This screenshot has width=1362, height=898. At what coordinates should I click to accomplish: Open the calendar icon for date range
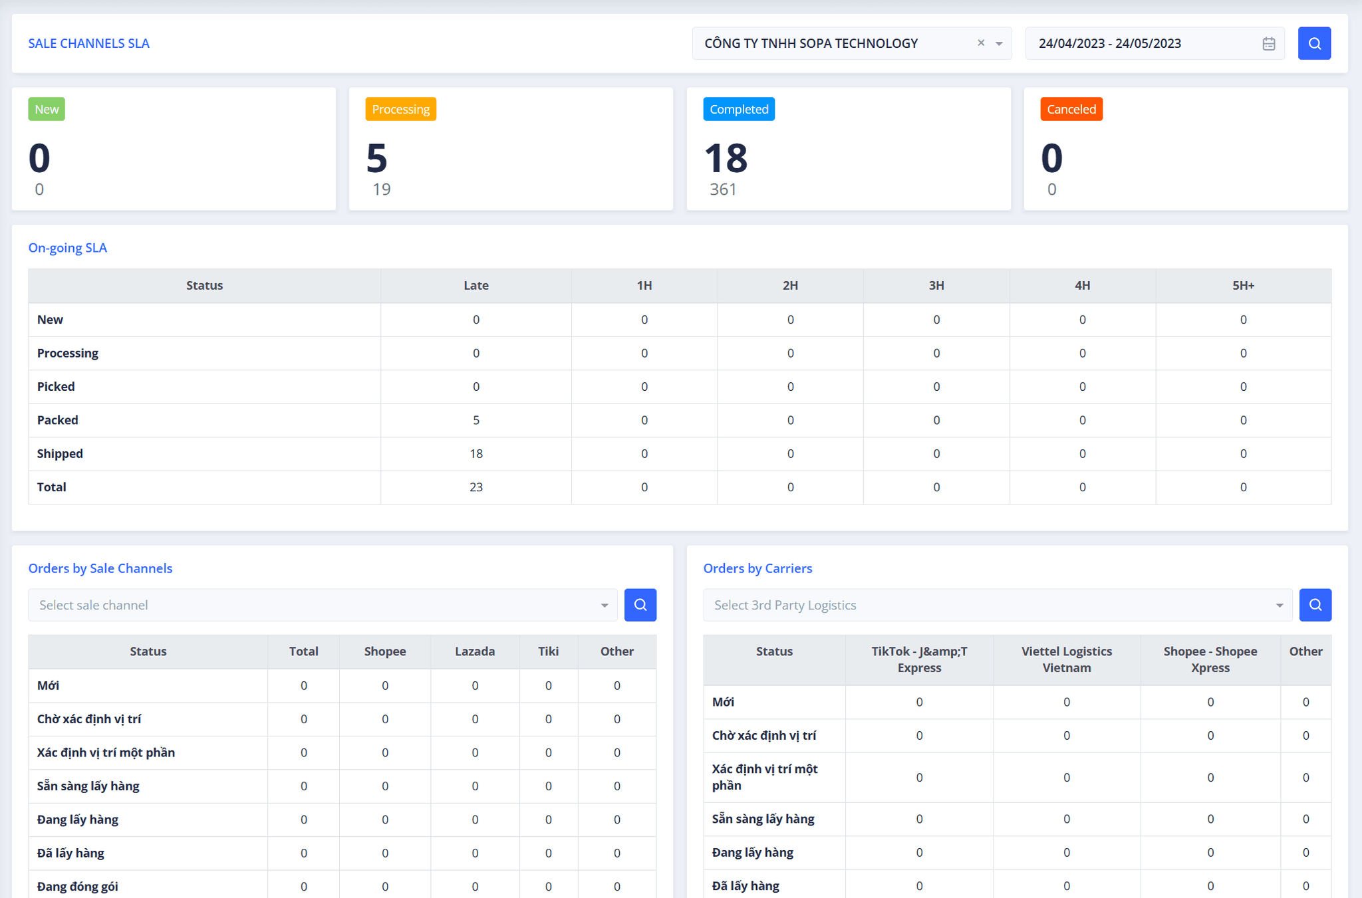(1268, 43)
